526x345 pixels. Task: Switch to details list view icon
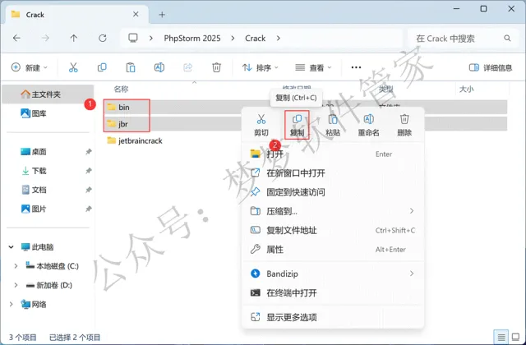pos(501,337)
